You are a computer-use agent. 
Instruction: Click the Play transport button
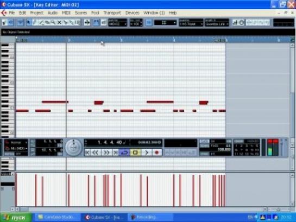tap(146, 153)
